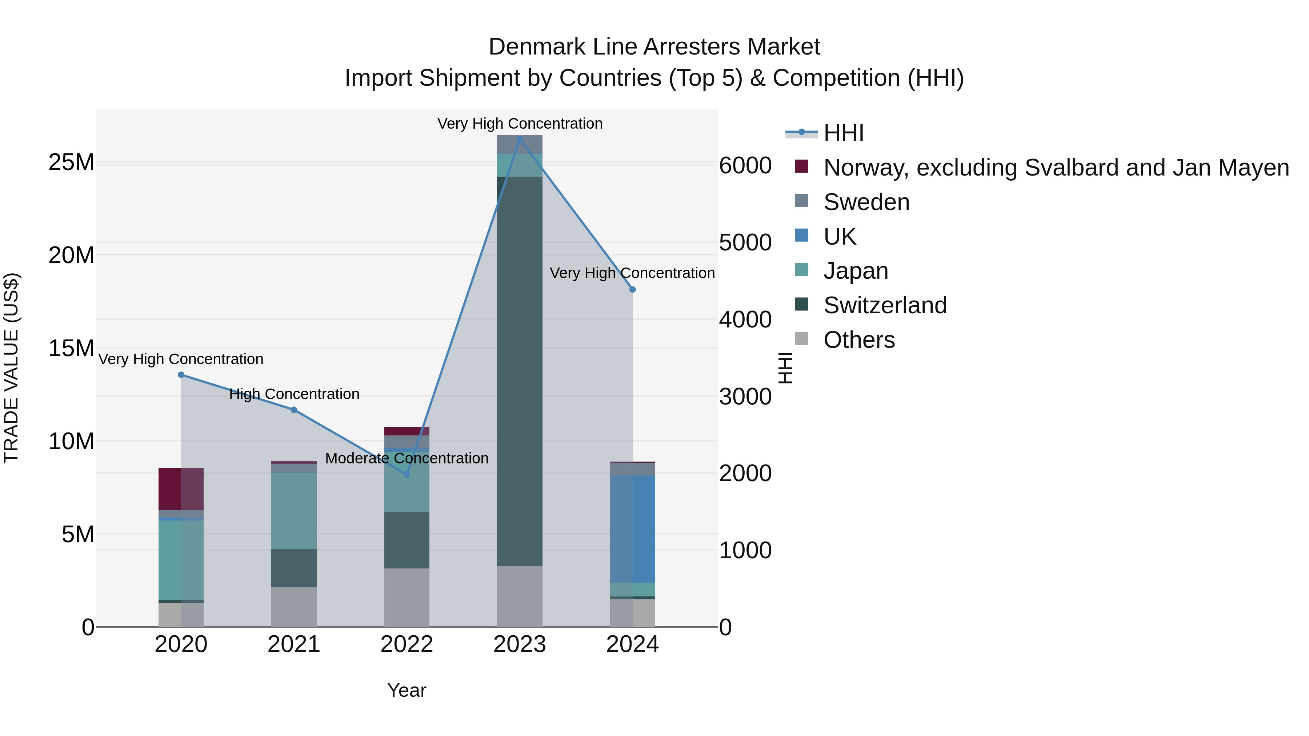Click the Switzerland segment of 2023 bar
This screenshot has height=736, width=1309.
coord(519,371)
